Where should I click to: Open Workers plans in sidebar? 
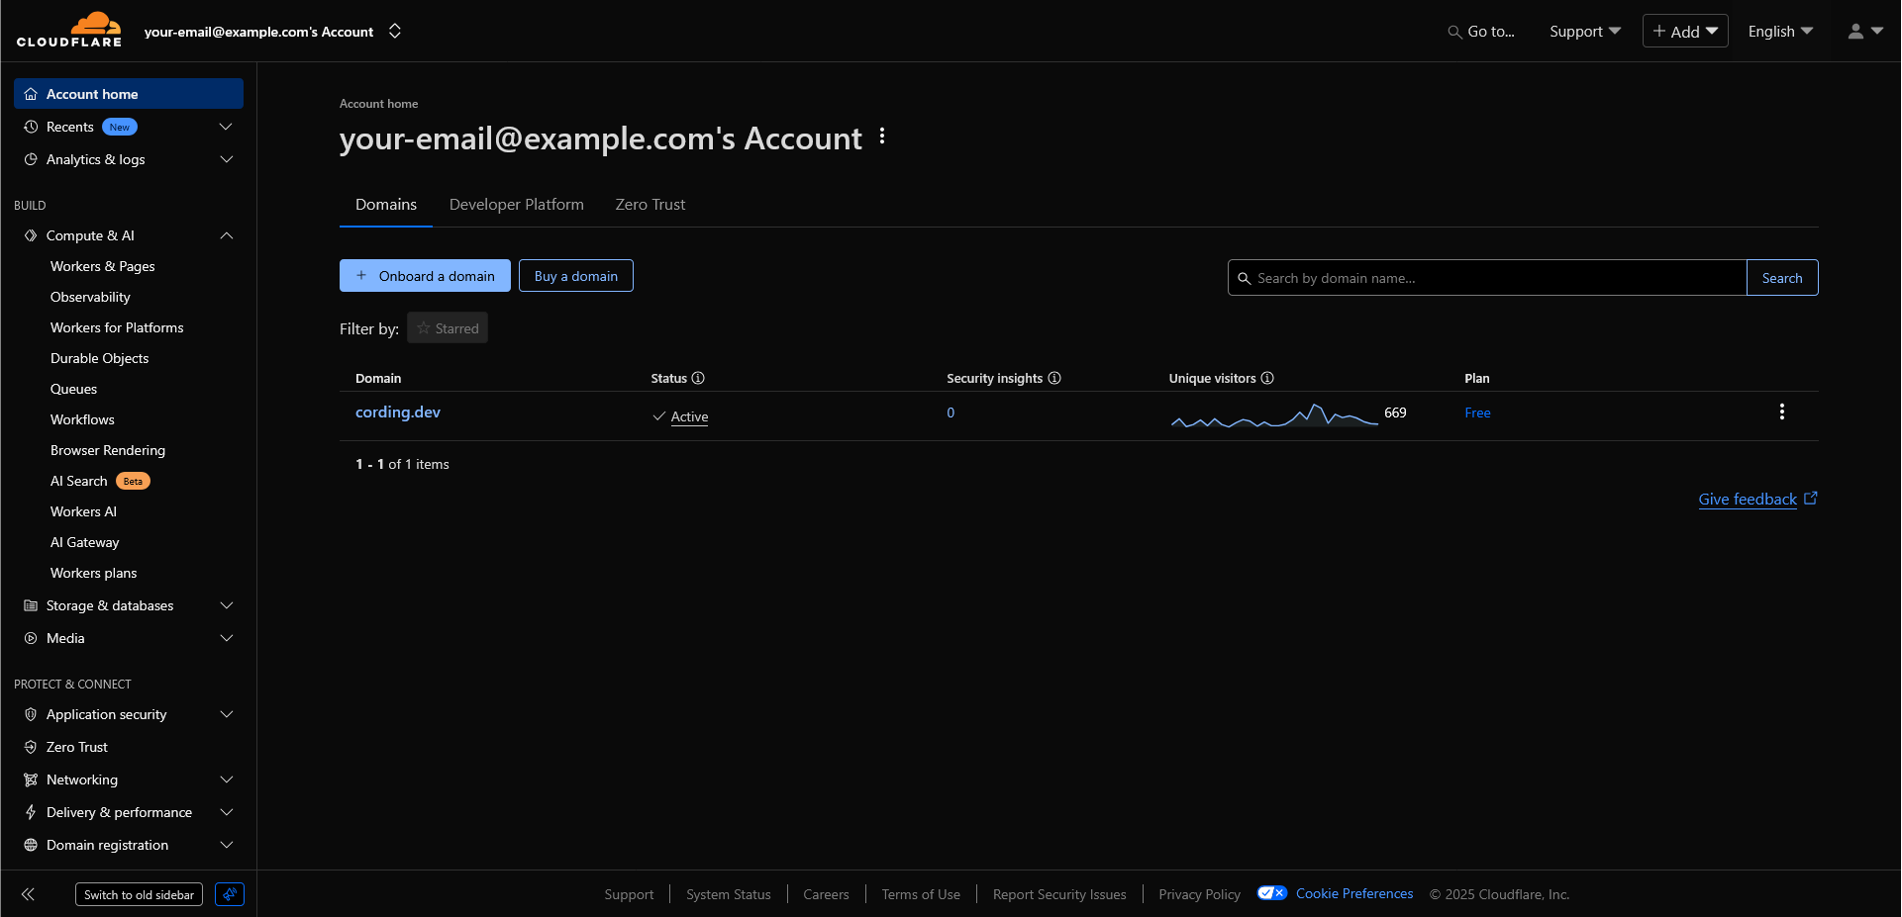pyautogui.click(x=94, y=573)
